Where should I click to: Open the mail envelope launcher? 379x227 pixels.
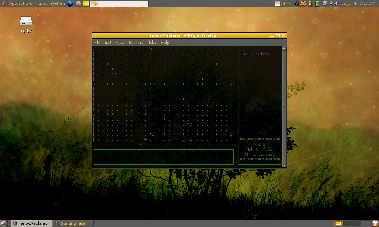(x=78, y=4)
